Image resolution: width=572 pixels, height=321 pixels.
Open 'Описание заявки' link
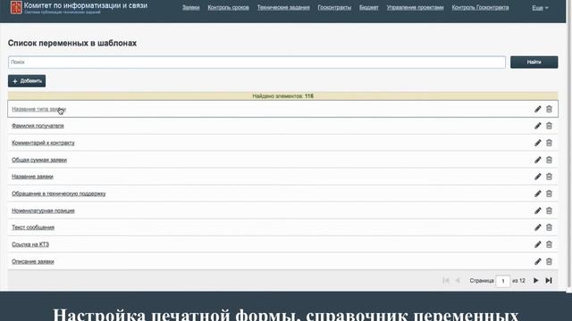(33, 261)
